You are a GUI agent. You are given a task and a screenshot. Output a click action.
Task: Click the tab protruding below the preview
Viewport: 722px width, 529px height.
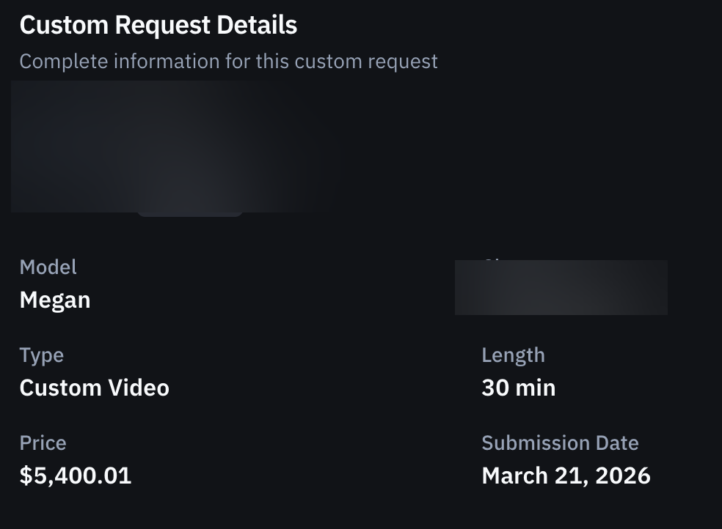[190, 212]
